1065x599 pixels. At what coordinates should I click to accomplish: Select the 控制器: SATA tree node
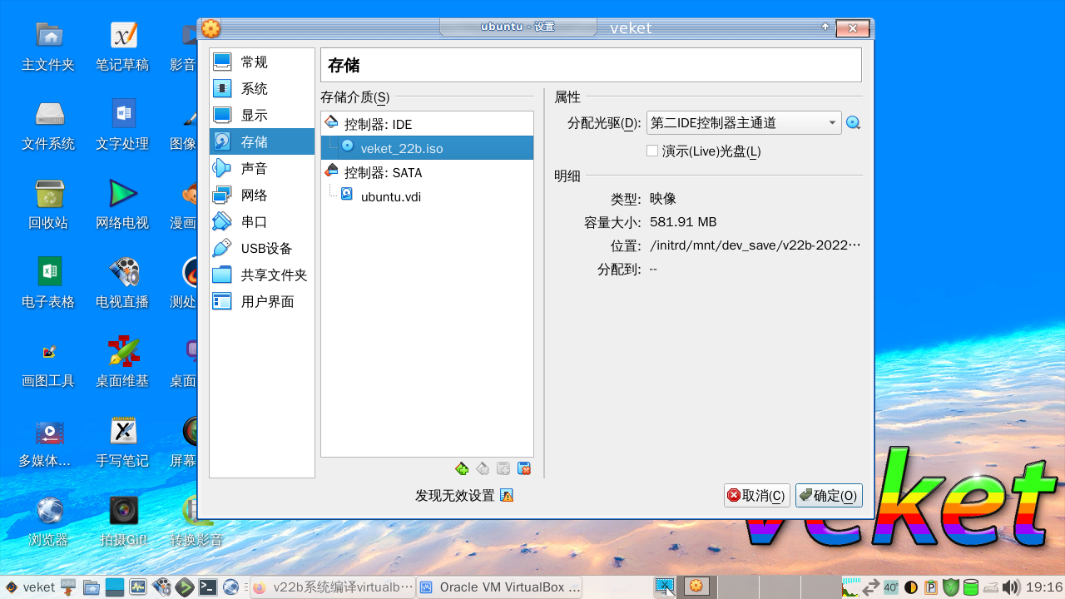[427, 172]
